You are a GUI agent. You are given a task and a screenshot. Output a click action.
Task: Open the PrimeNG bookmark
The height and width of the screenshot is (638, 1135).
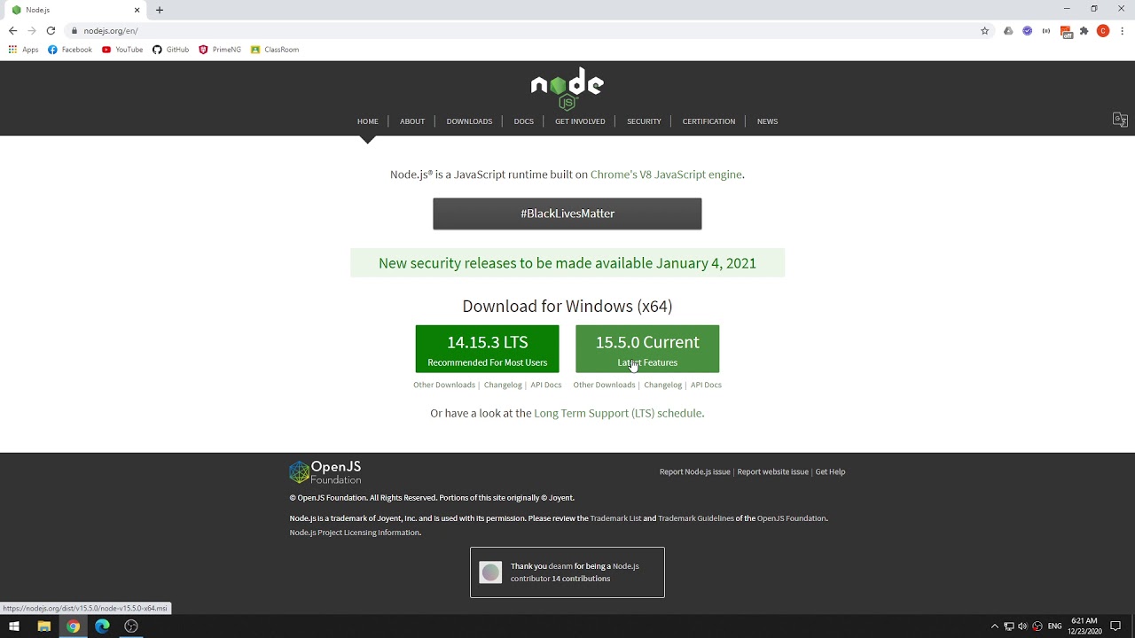[220, 50]
